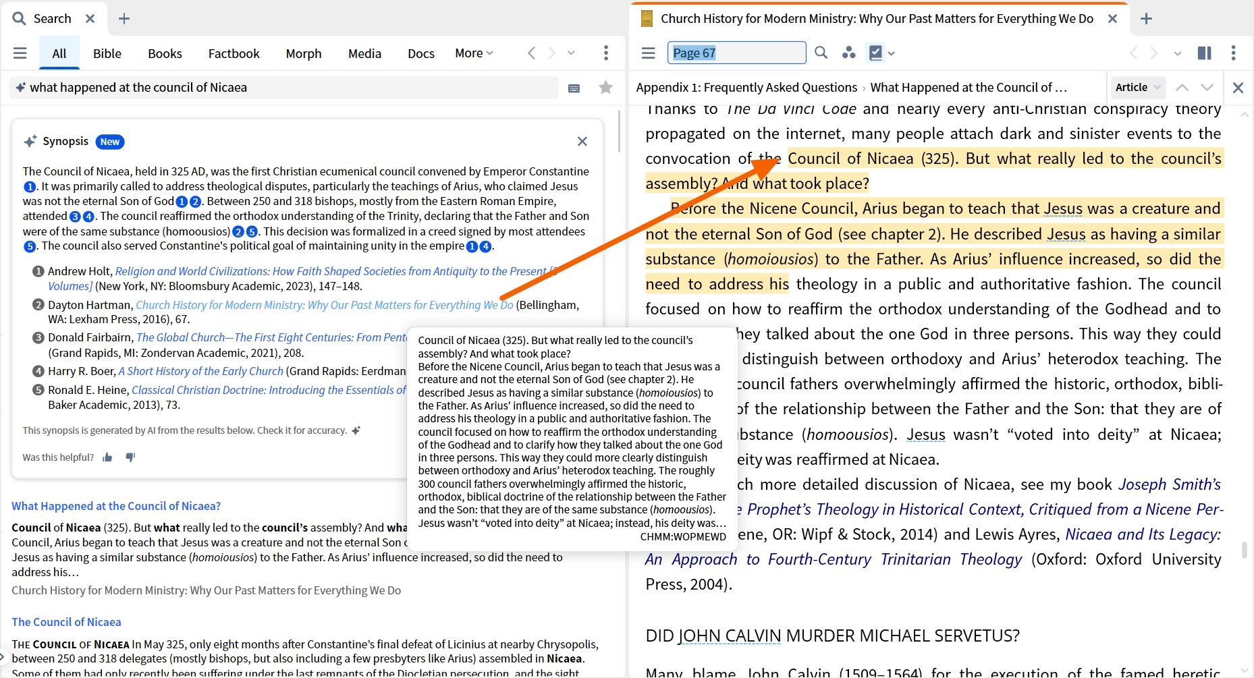Switch to the Factbook search tab
This screenshot has width=1254, height=678.
coord(233,53)
